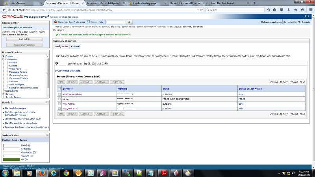This screenshot has height=177, width=315.
Task: Open calmain server link
Action: 66,99
